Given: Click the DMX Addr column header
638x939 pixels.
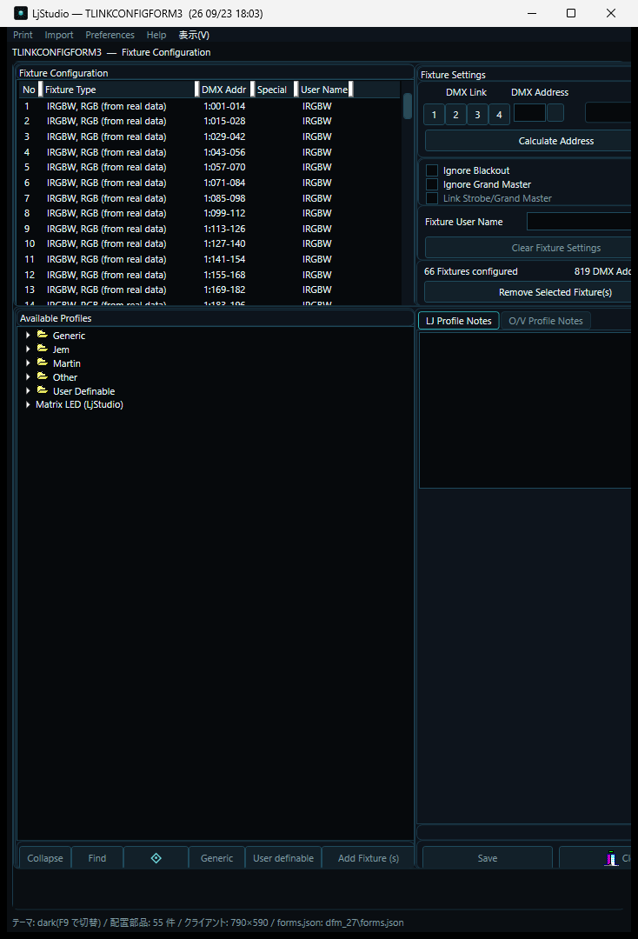Looking at the screenshot, I should pos(224,90).
